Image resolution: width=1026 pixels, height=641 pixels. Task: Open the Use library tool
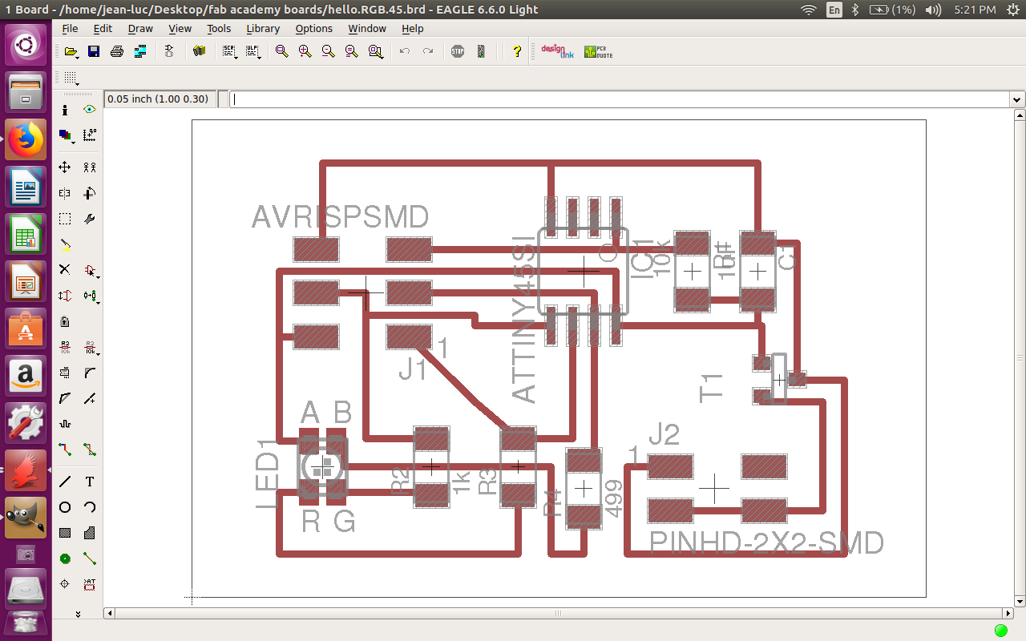tap(200, 51)
